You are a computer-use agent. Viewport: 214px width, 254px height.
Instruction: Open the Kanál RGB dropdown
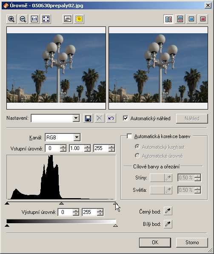[77, 138]
